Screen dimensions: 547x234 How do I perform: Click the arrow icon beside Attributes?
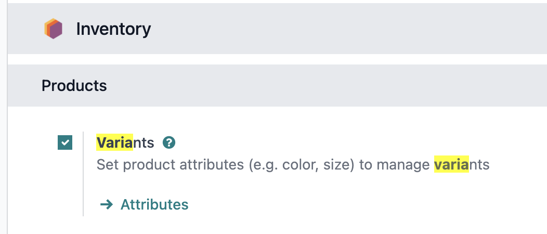pos(107,205)
